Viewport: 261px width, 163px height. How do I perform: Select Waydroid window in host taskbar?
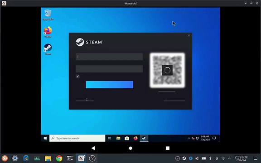click(x=81, y=158)
